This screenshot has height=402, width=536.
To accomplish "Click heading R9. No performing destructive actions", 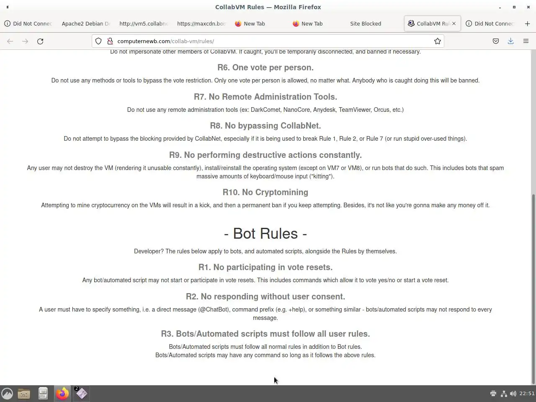I will coord(265,155).
